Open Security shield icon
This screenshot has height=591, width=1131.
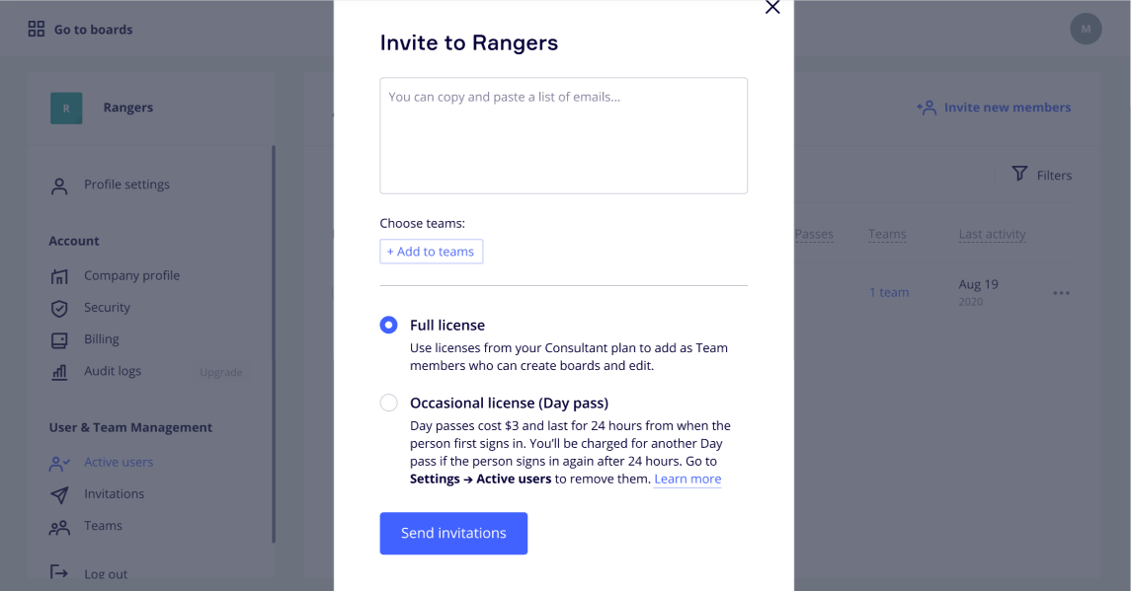tap(59, 308)
